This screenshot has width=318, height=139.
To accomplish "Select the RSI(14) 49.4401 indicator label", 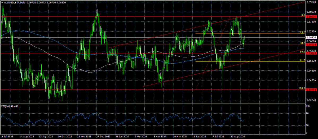I will 11,106.
